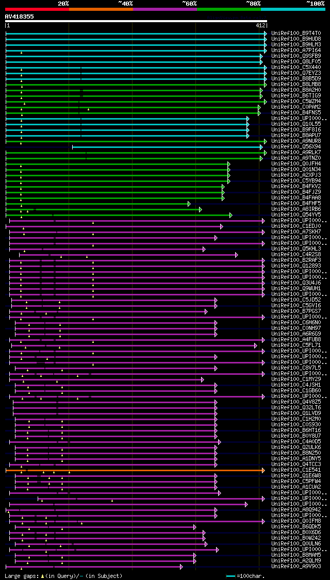Open the UniRef100_Q12893 entry
The height and width of the screenshot is (580, 330).
296,266
